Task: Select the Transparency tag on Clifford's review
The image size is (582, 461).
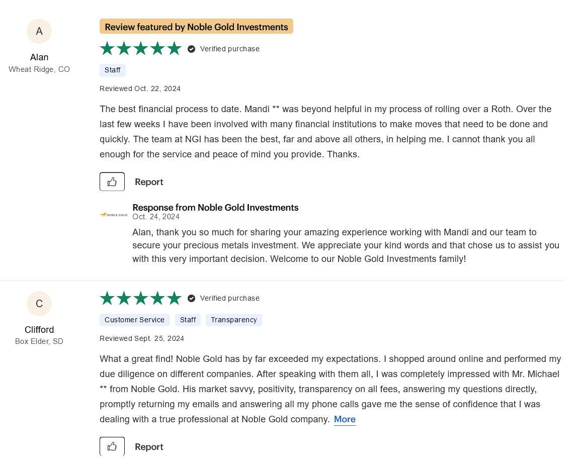Action: 234,320
